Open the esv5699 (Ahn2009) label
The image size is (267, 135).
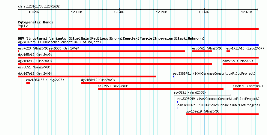238,61
